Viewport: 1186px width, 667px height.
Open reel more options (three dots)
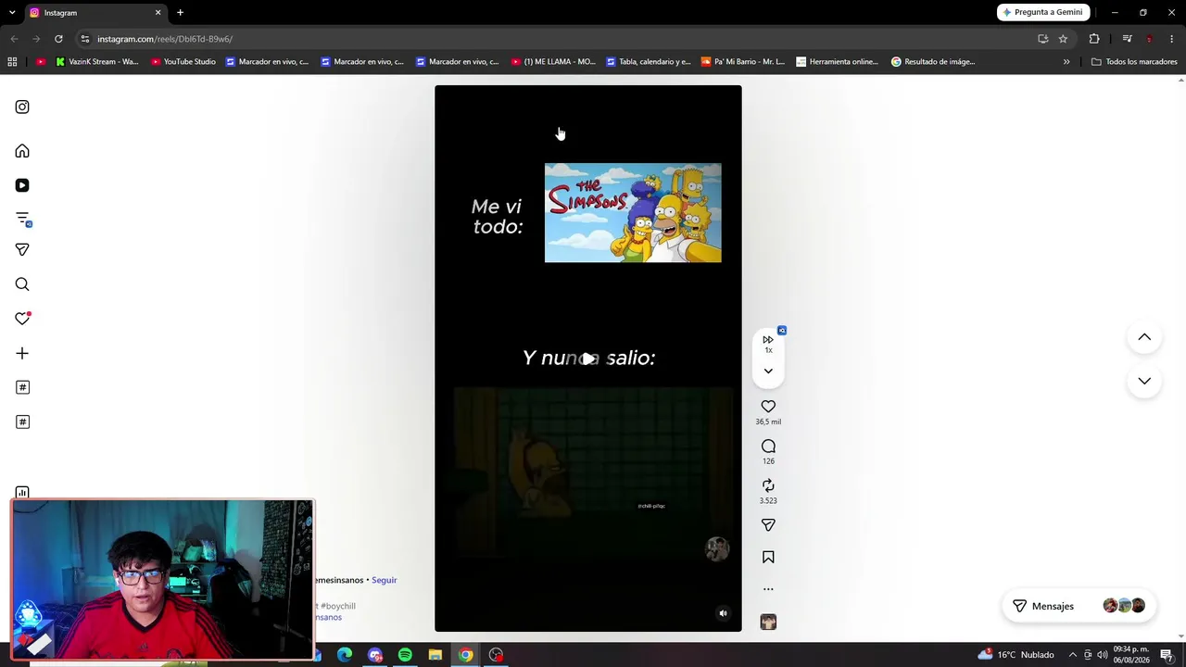768,589
